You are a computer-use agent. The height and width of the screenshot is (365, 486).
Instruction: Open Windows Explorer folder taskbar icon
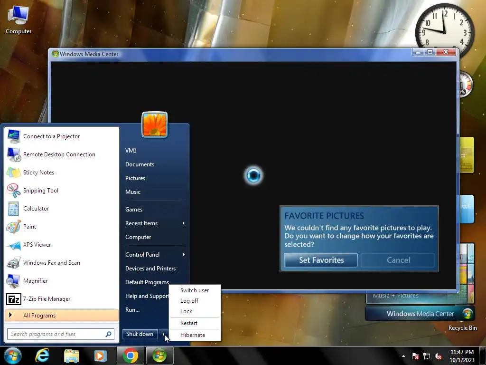coord(72,355)
